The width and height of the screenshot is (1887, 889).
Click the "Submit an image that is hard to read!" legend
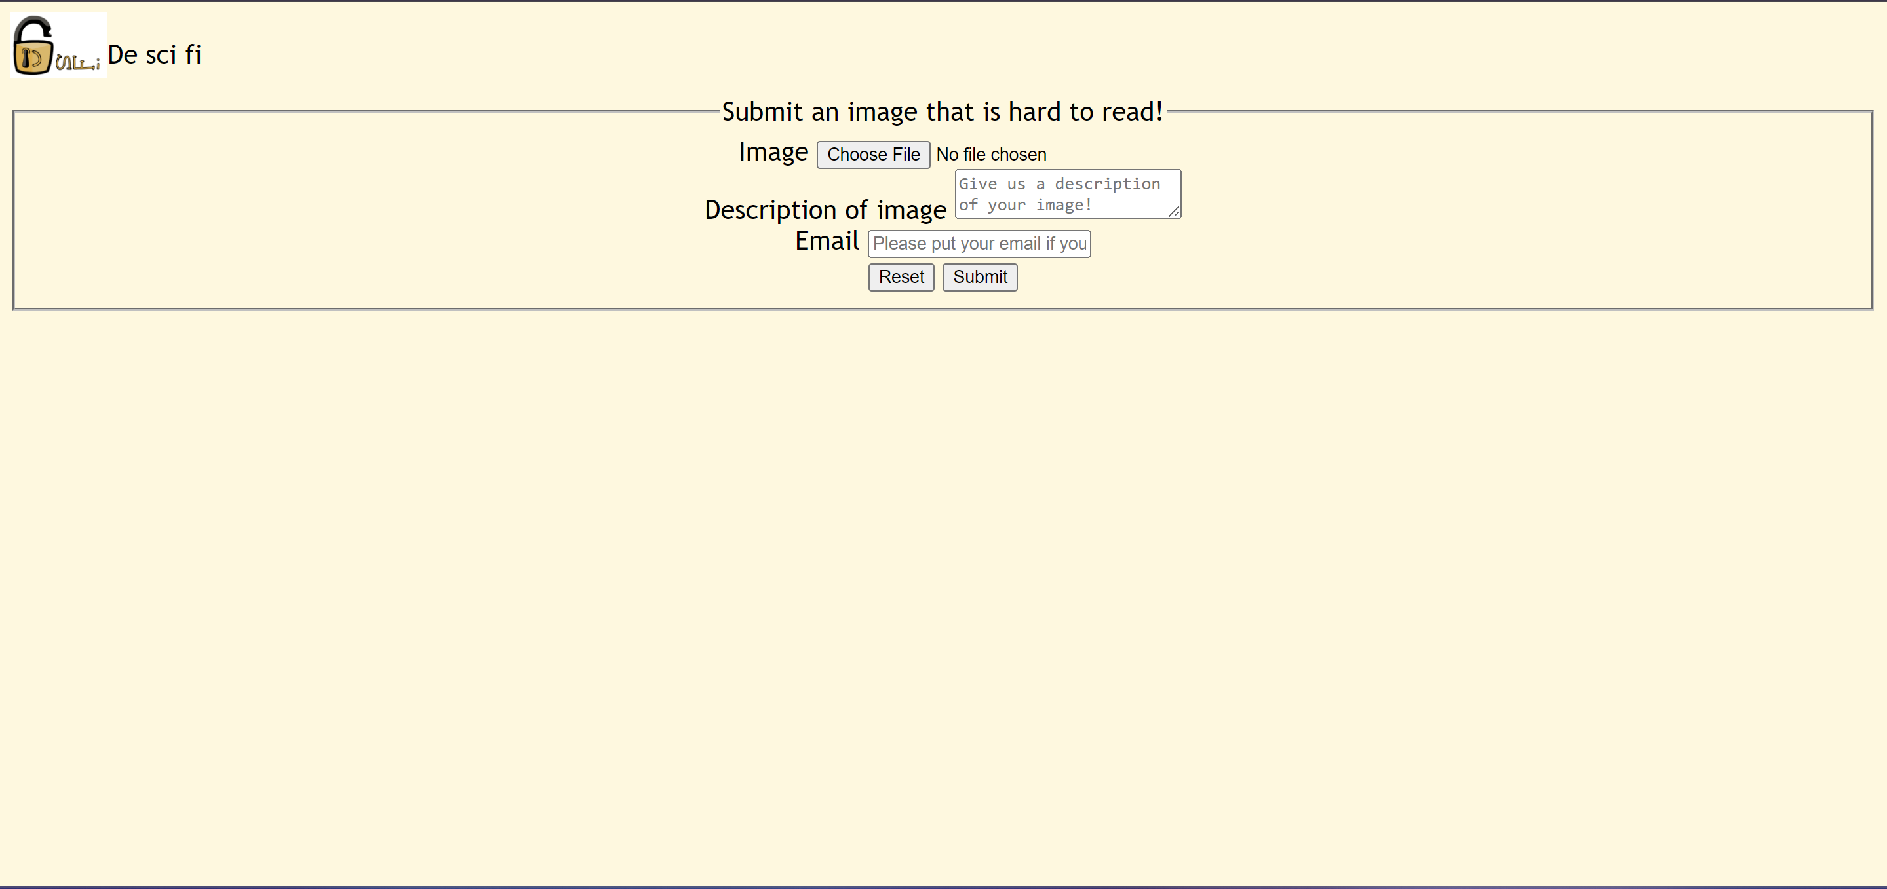pyautogui.click(x=942, y=112)
